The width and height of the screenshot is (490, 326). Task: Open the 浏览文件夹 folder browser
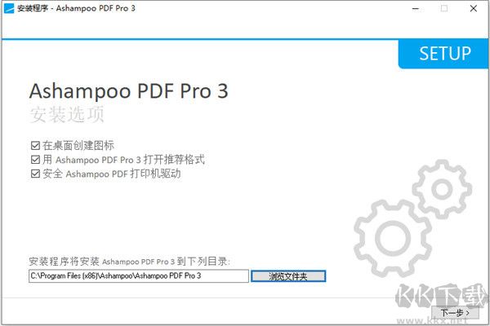(x=288, y=276)
